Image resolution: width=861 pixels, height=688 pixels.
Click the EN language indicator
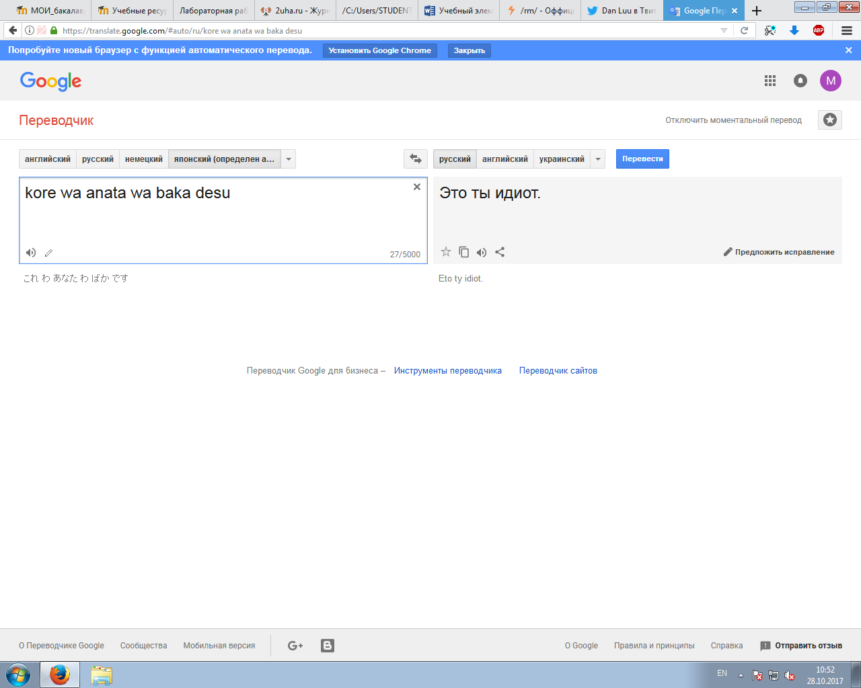click(x=722, y=673)
